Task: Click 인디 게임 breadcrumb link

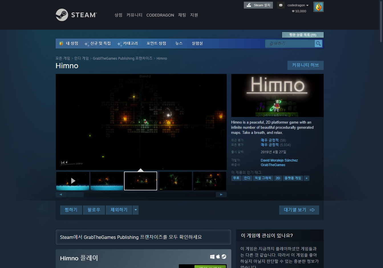Action: (x=82, y=58)
